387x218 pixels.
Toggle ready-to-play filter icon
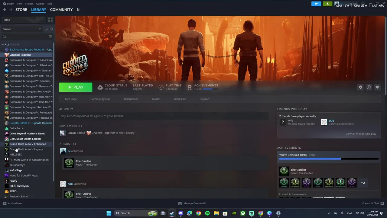[51, 29]
